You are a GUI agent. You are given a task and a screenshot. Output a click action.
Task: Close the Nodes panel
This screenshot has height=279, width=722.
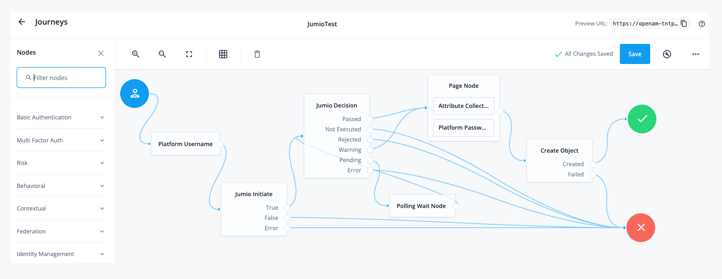tap(101, 53)
